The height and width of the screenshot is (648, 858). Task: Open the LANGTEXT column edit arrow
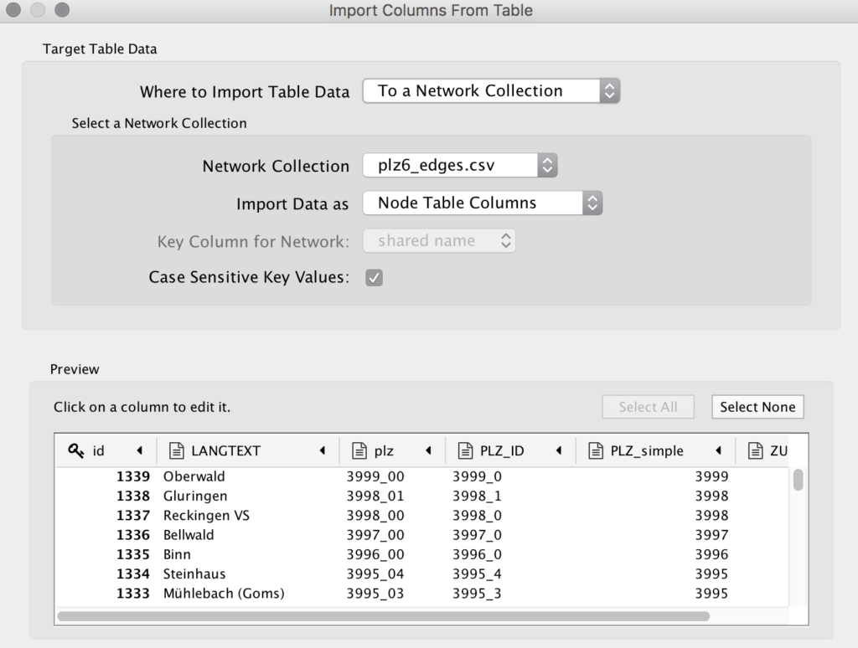pyautogui.click(x=323, y=450)
